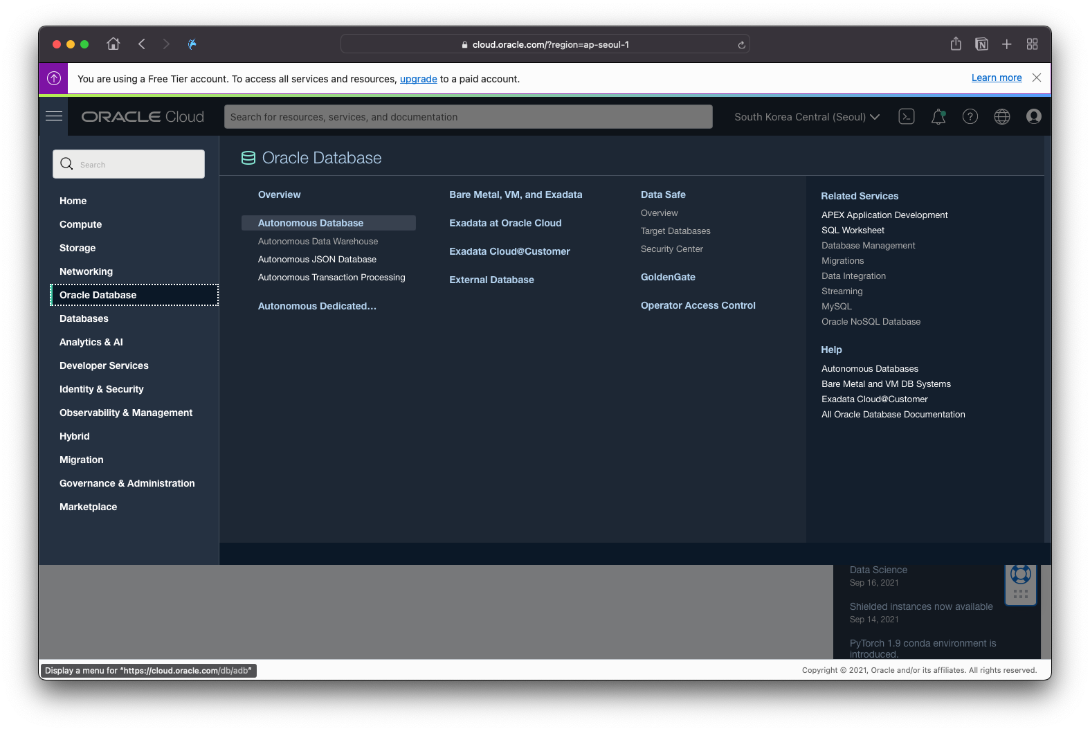The image size is (1090, 731).
Task: Open Oracle NoSQL Database link
Action: coord(871,322)
